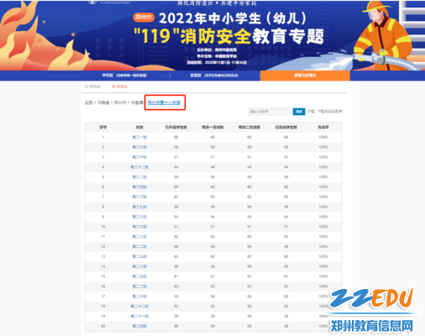Open the class link in row 7
Viewport: 425px width, 336px height.
tap(139, 197)
